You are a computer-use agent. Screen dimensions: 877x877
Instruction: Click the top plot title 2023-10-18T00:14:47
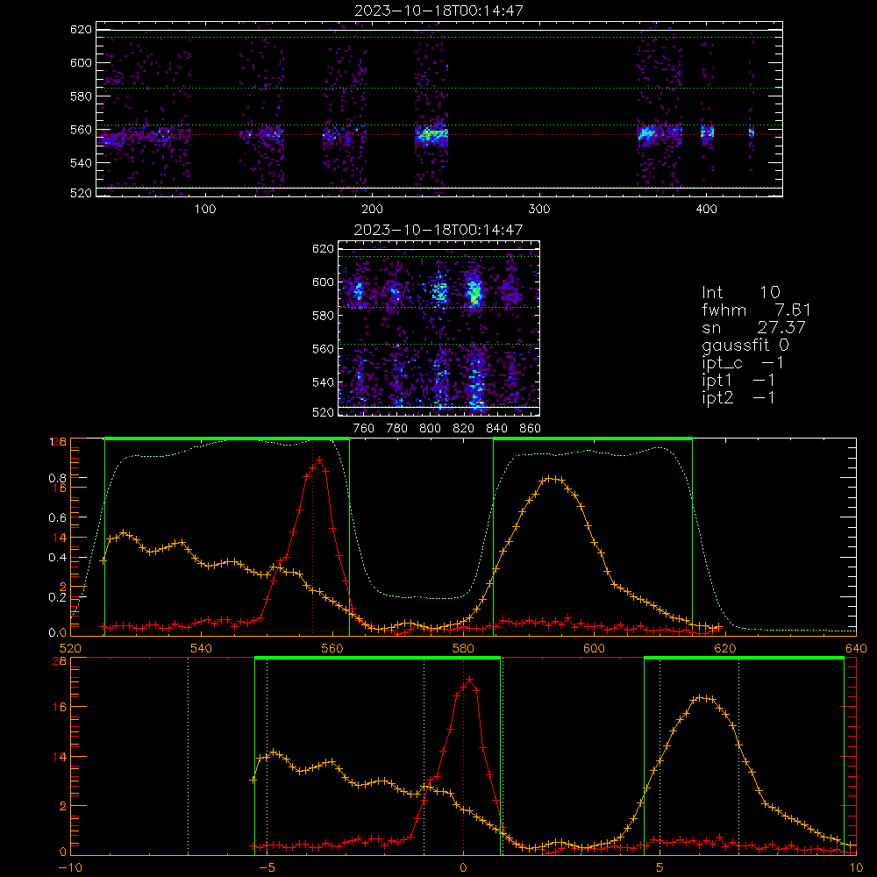click(x=439, y=11)
